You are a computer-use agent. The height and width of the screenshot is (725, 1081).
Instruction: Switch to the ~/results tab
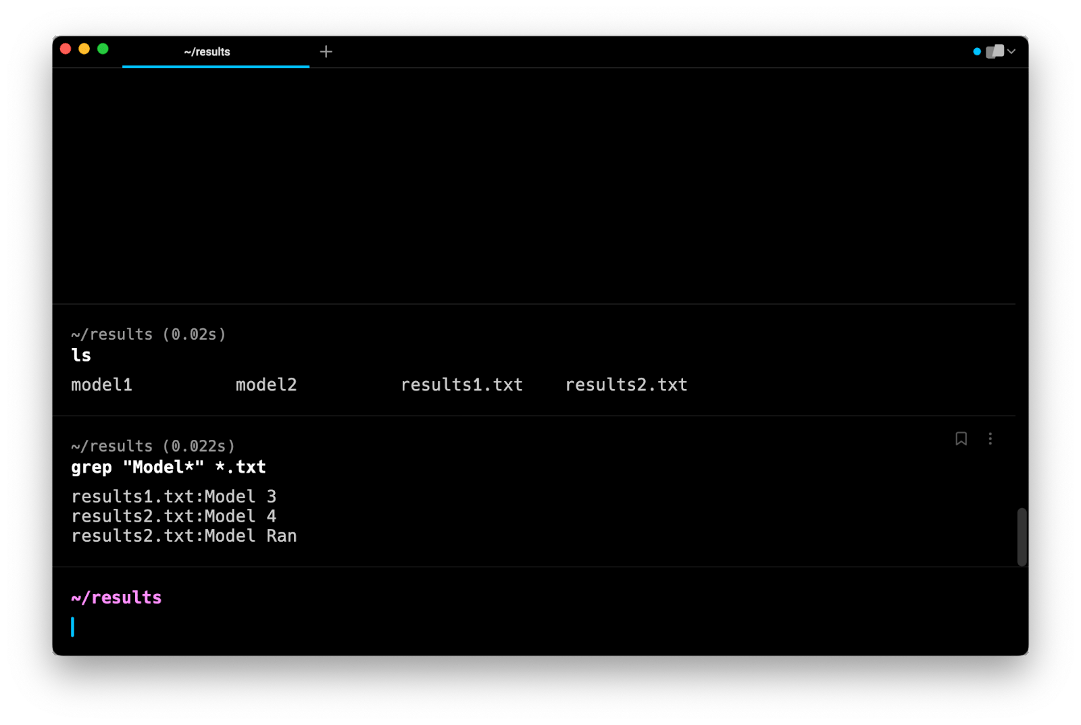(x=207, y=52)
